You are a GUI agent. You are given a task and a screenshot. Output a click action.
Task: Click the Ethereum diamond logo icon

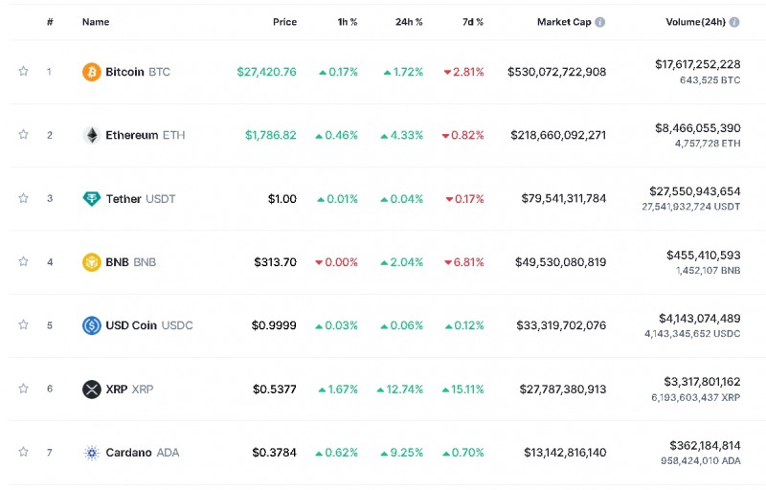click(91, 135)
